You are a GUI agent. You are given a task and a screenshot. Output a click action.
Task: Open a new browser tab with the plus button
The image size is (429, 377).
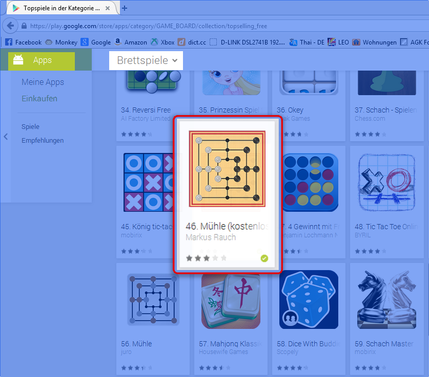[125, 8]
